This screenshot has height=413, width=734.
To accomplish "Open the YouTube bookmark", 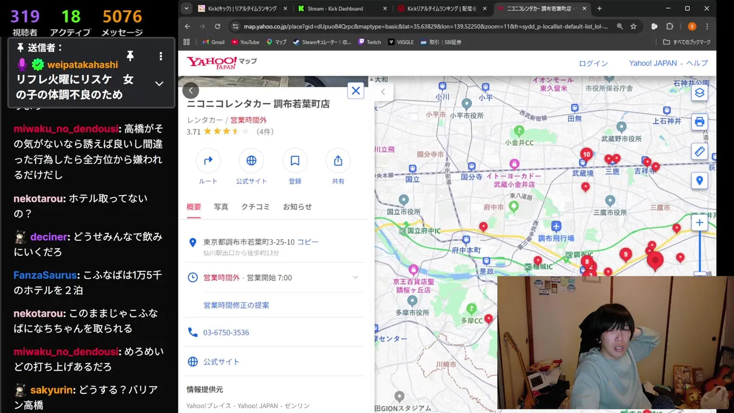I will pos(245,42).
